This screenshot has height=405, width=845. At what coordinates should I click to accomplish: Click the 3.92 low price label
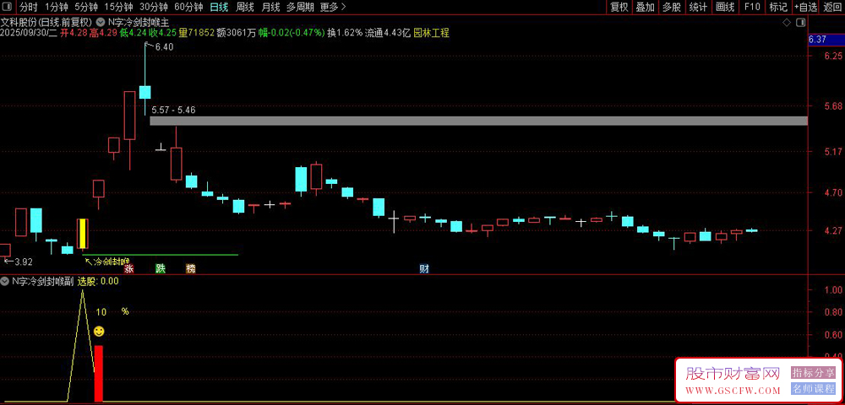pyautogui.click(x=23, y=262)
